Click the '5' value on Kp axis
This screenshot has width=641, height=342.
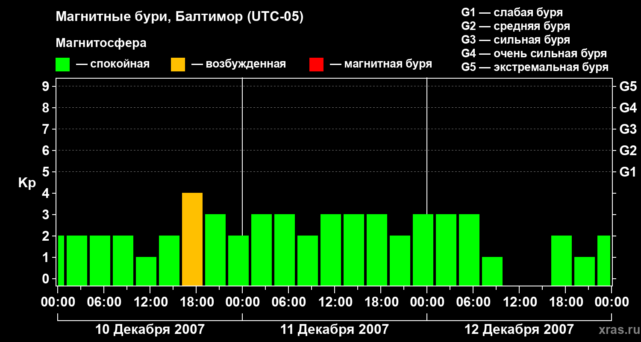click(x=47, y=172)
